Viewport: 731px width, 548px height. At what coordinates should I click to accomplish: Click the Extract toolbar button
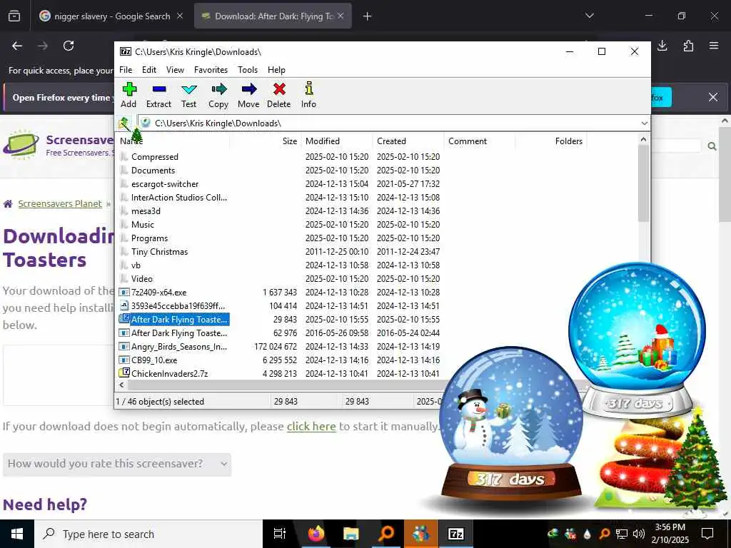pyautogui.click(x=158, y=95)
